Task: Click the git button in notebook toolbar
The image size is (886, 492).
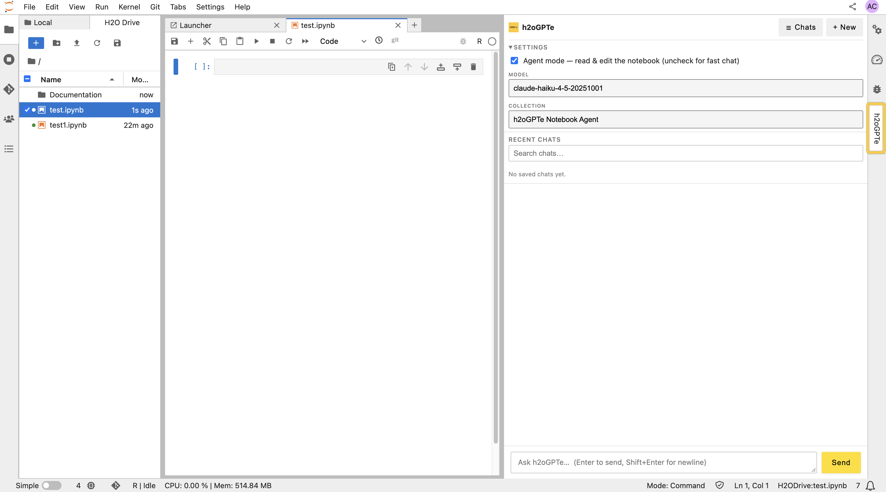Action: pos(395,40)
